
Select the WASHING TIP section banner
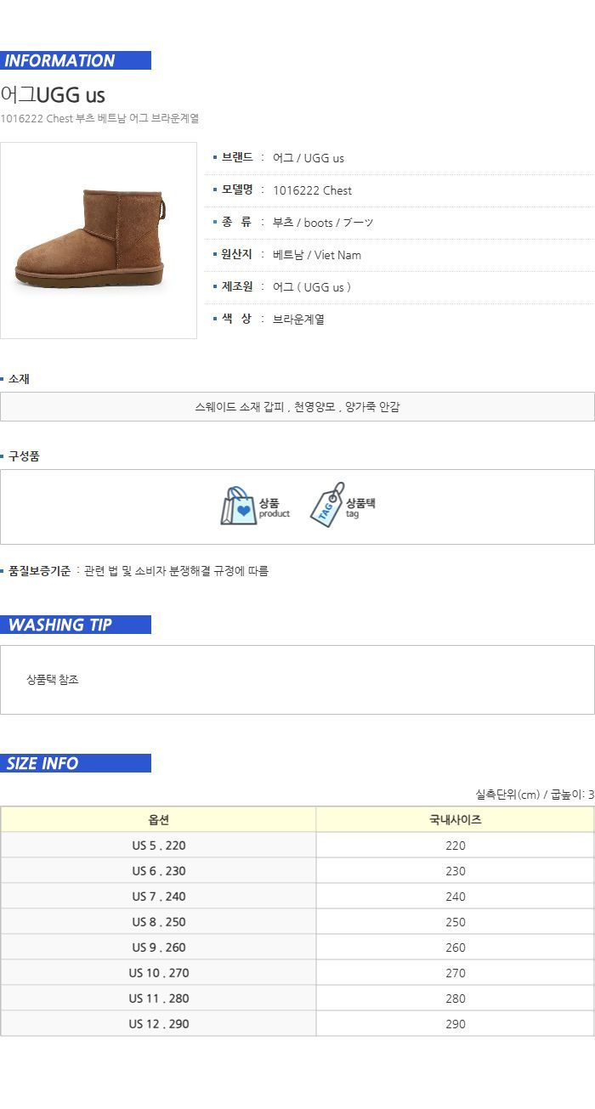pos(76,625)
